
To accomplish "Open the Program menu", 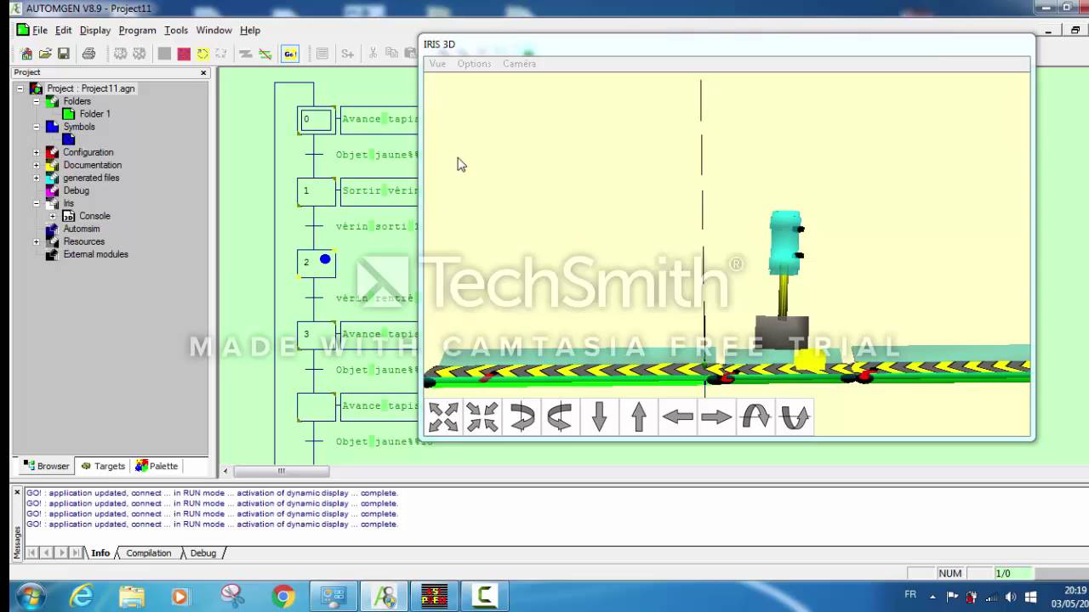I will 138,30.
